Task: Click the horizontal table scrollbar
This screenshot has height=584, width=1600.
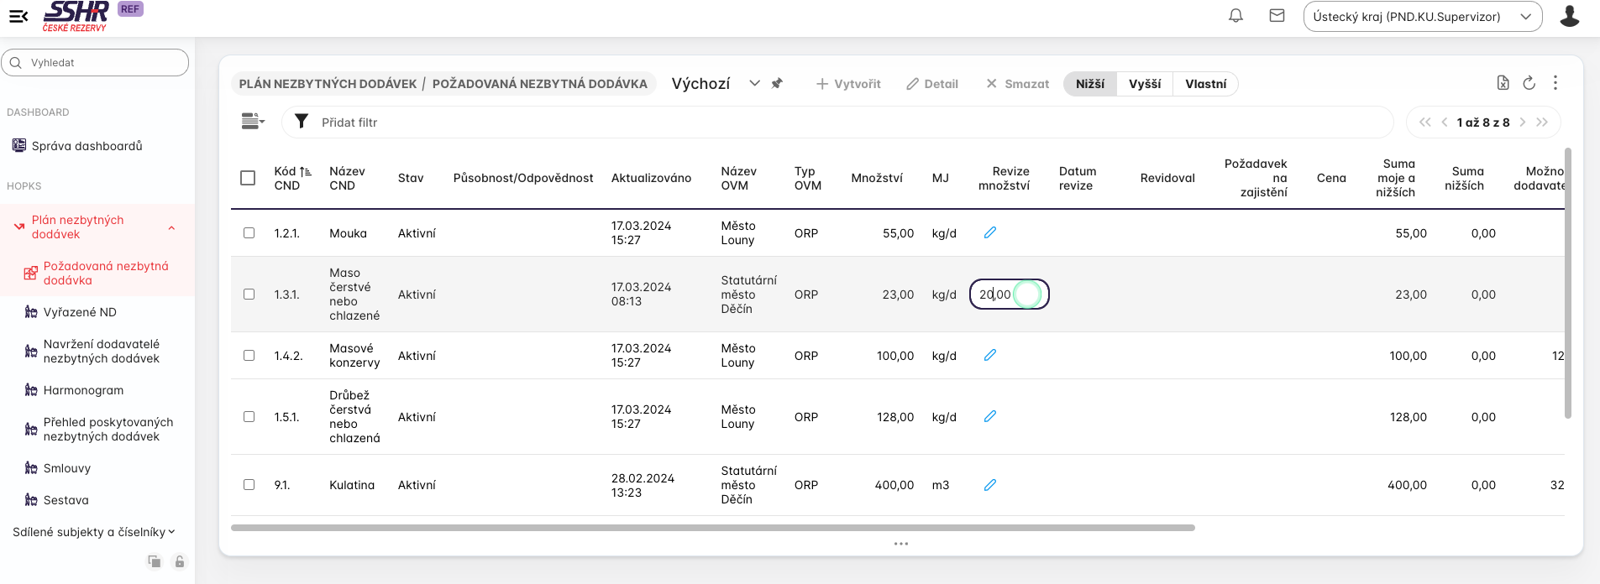Action: coord(712,528)
